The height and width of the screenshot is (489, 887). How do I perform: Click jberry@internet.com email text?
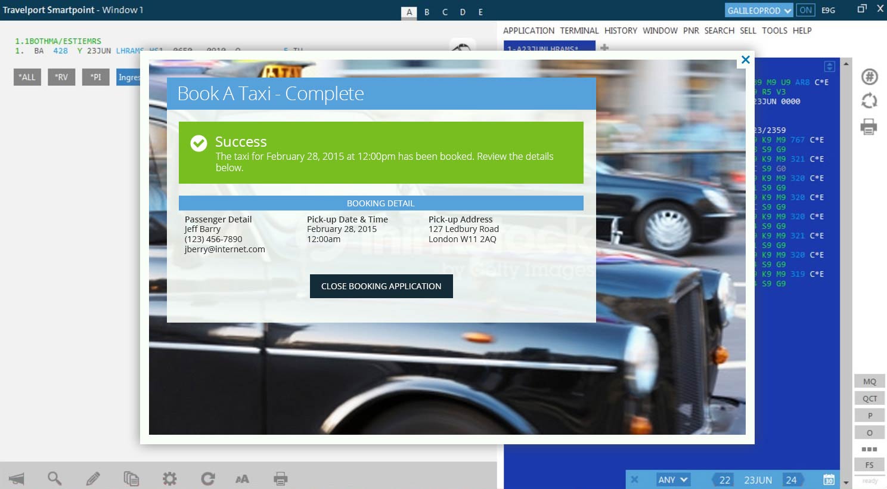pos(225,249)
